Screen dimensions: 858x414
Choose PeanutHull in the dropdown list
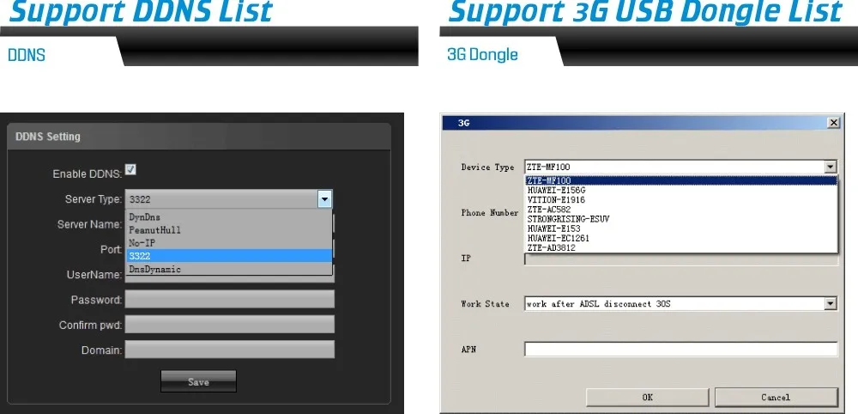coord(154,230)
